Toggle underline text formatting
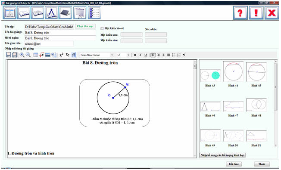The width and height of the screenshot is (281, 170). click(146, 55)
